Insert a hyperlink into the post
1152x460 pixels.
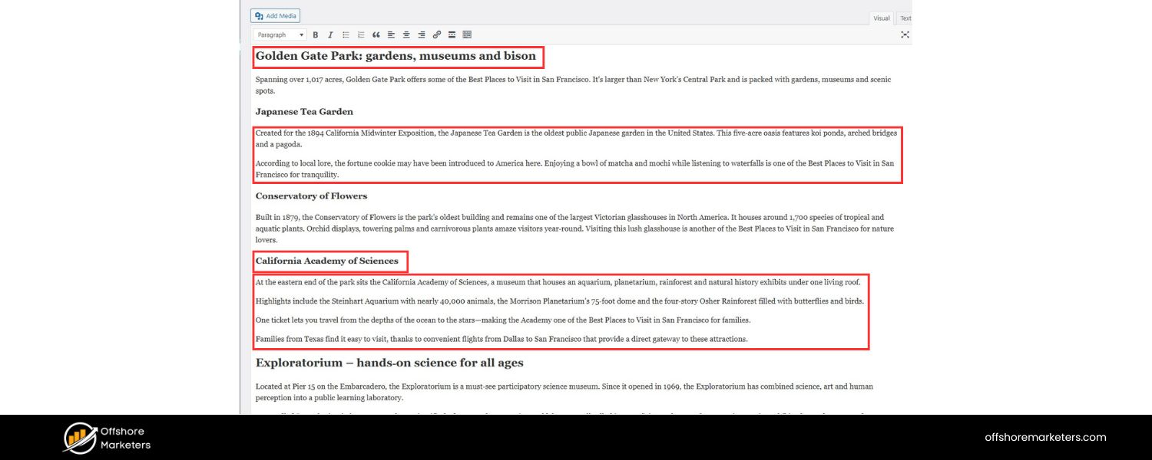pyautogui.click(x=437, y=34)
